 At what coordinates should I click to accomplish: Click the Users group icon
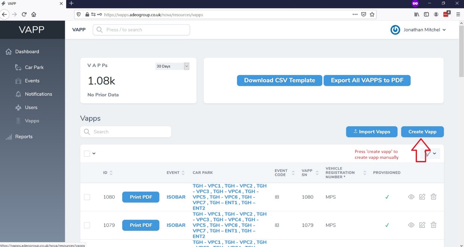(18, 107)
